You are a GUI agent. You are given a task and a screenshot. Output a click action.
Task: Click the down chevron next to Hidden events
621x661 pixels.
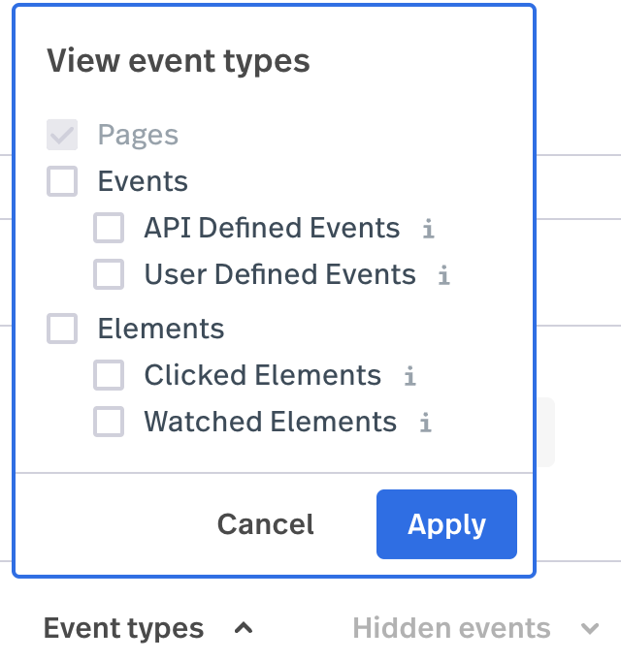(590, 628)
